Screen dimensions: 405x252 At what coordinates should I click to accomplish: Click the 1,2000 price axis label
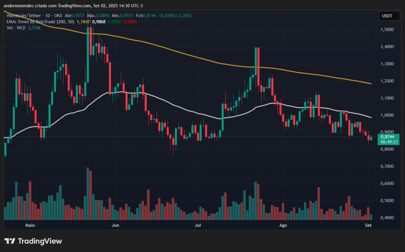[387, 81]
